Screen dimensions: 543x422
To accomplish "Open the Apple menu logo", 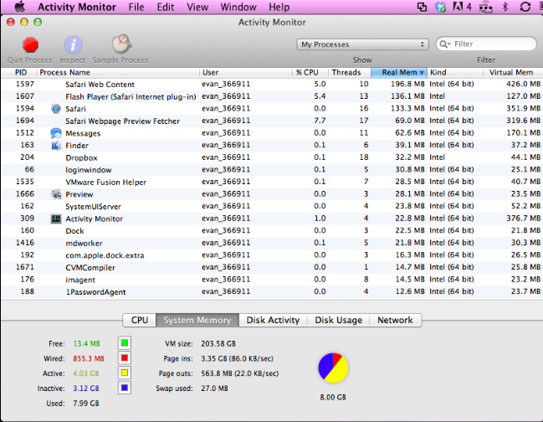I will [19, 7].
